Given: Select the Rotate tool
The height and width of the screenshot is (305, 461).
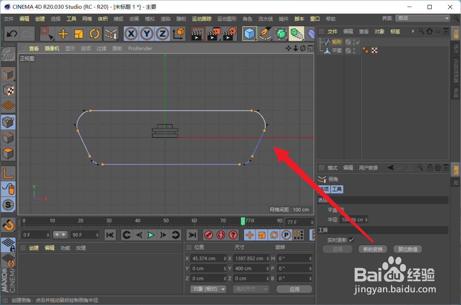Looking at the screenshot, I should click(94, 33).
